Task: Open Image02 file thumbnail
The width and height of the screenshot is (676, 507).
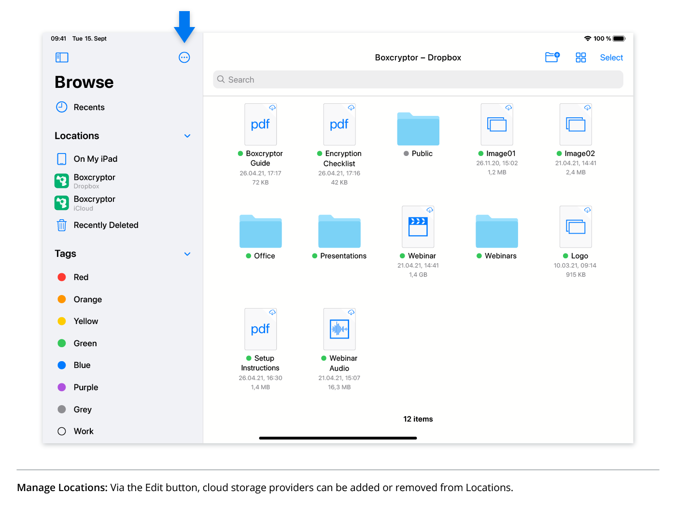Action: pyautogui.click(x=576, y=125)
